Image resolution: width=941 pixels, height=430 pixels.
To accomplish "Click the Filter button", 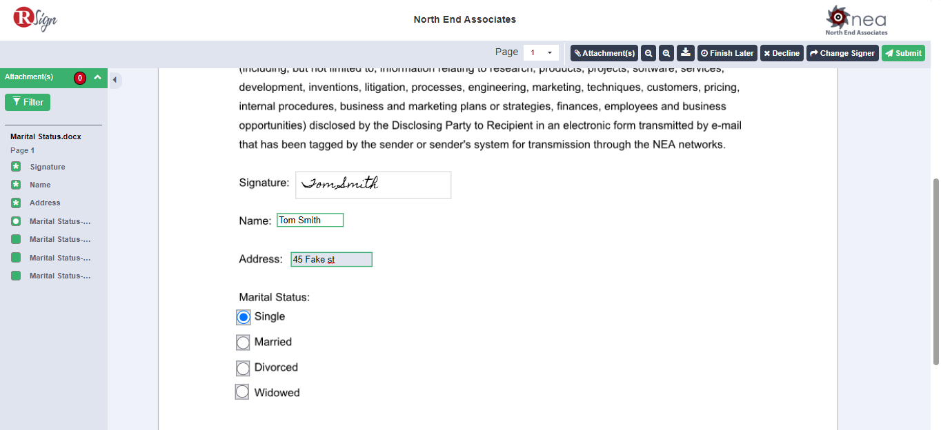I will 28,102.
